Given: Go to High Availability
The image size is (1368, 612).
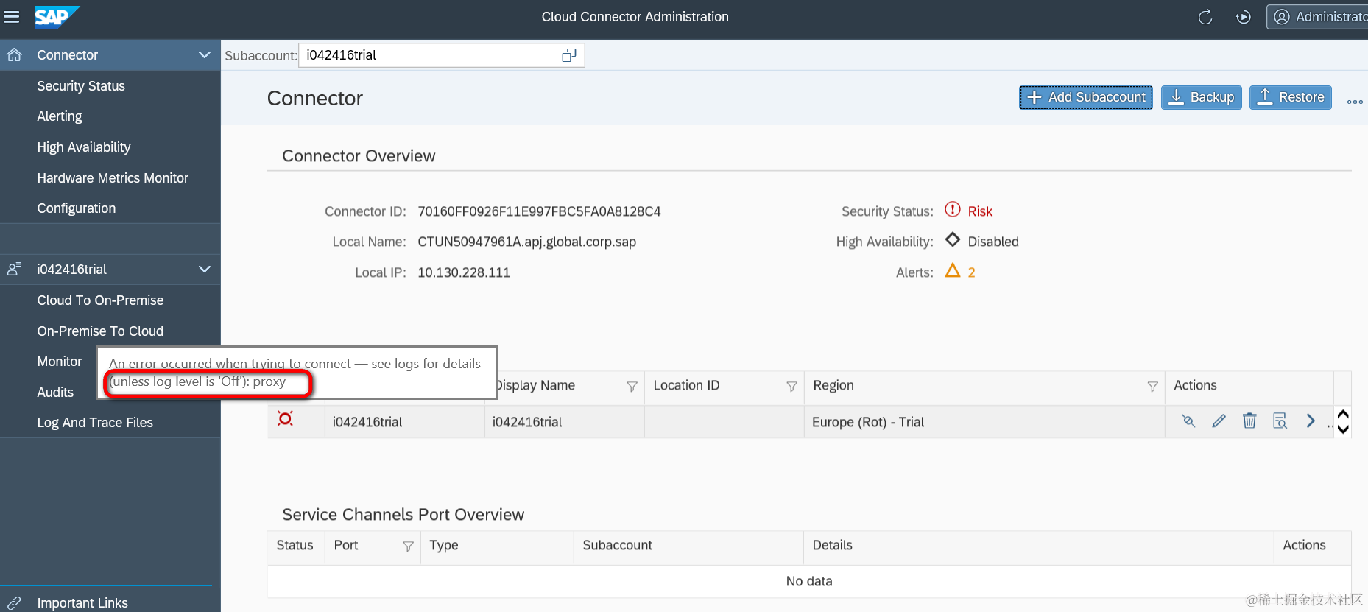Looking at the screenshot, I should point(84,147).
